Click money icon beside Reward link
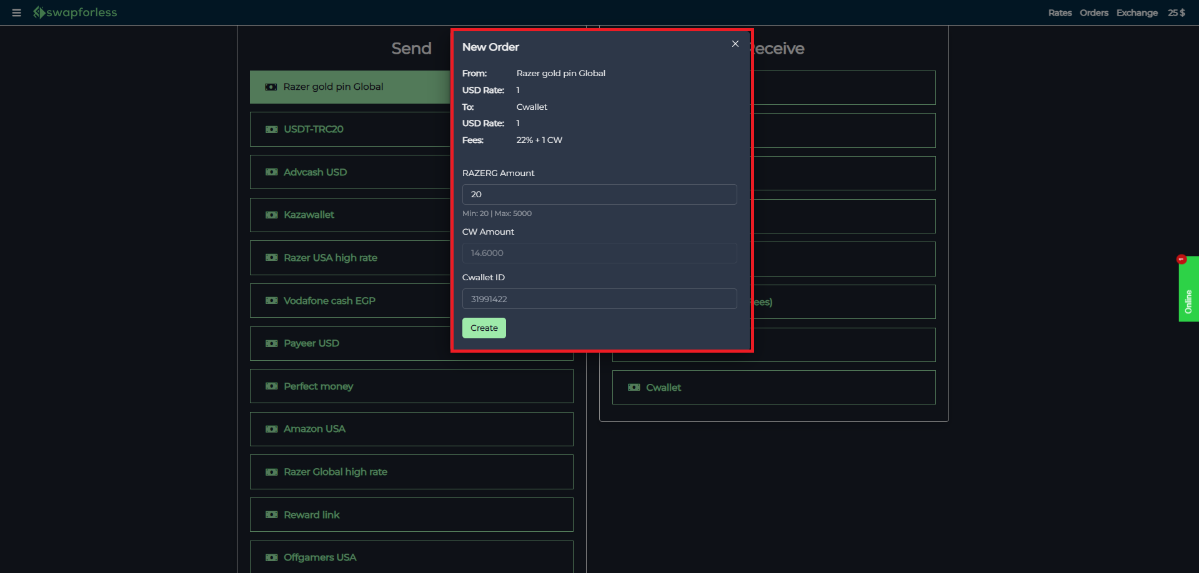Image resolution: width=1199 pixels, height=573 pixels. 272,515
